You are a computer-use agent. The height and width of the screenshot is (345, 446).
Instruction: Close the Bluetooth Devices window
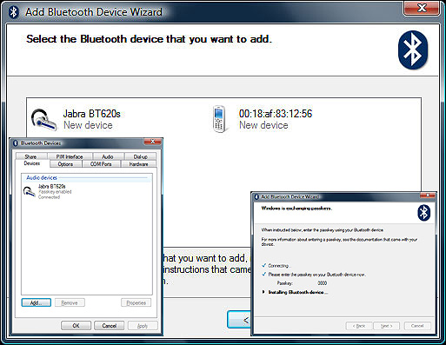pyautogui.click(x=152, y=142)
